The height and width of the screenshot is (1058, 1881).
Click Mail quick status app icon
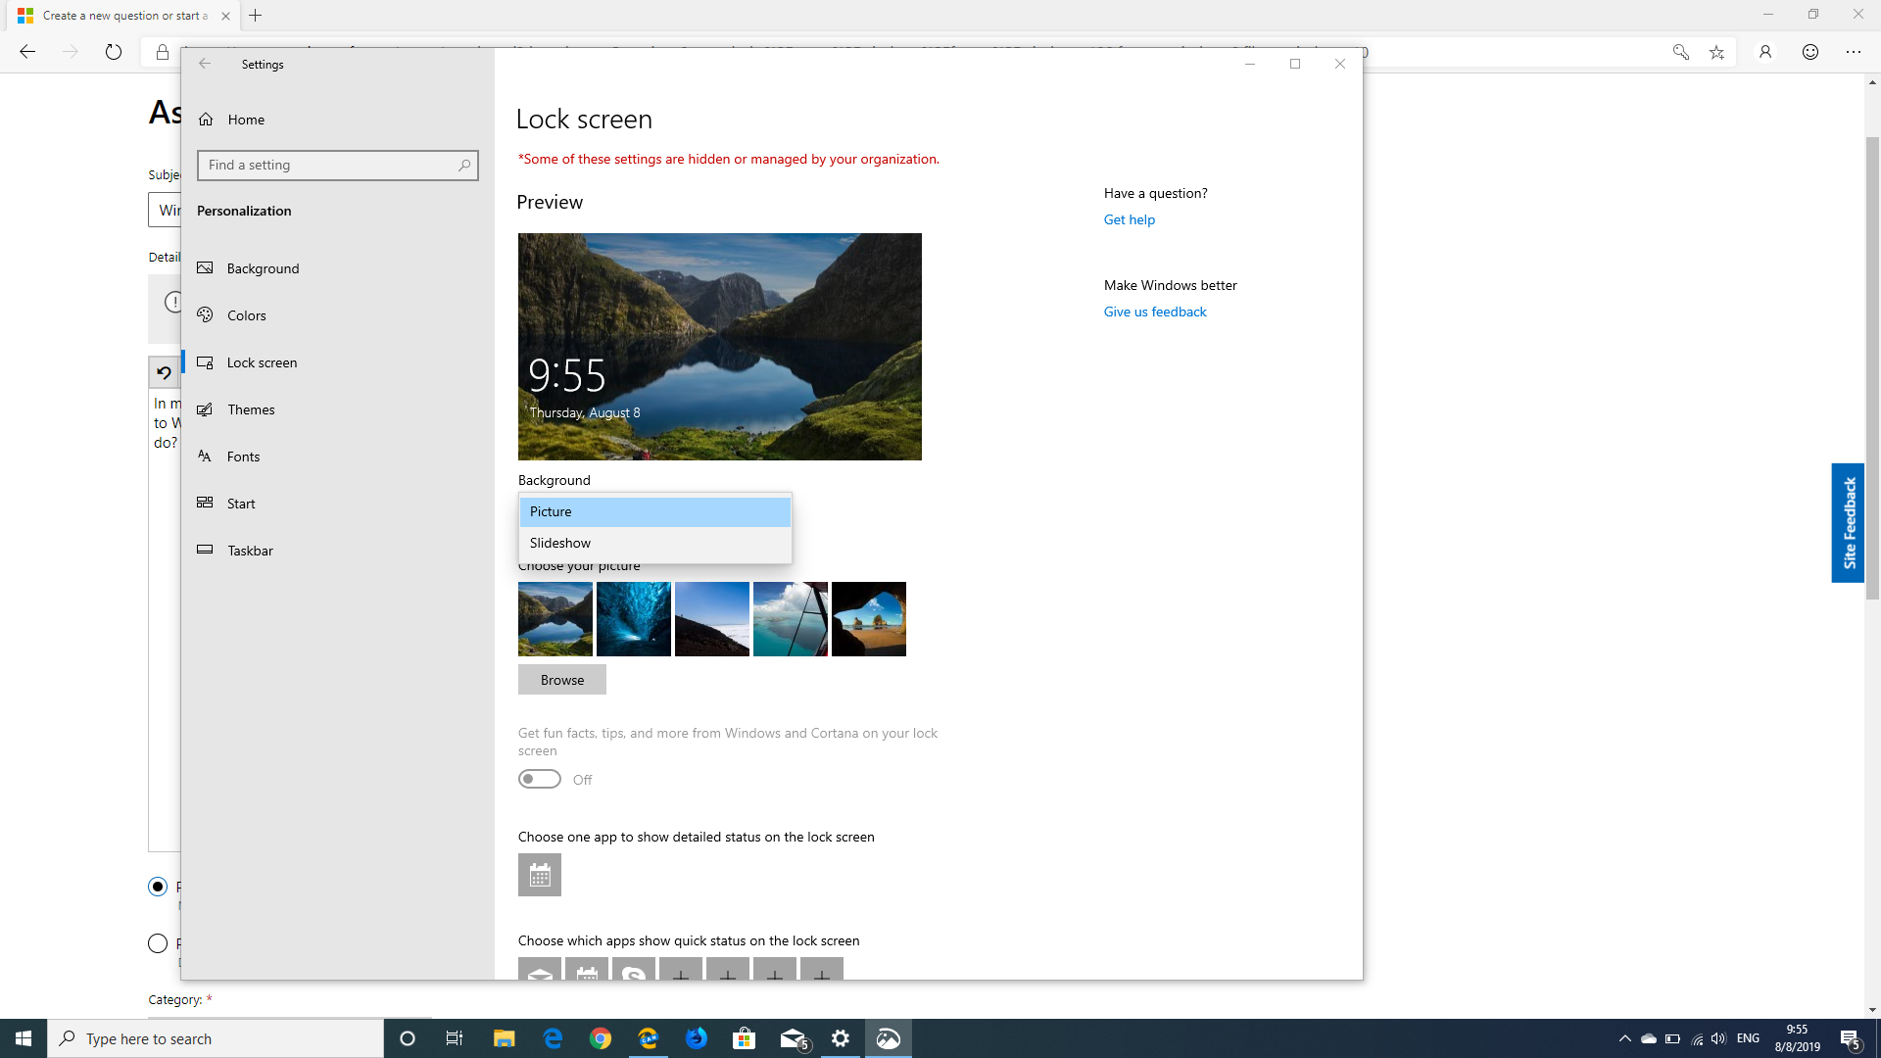(x=540, y=969)
